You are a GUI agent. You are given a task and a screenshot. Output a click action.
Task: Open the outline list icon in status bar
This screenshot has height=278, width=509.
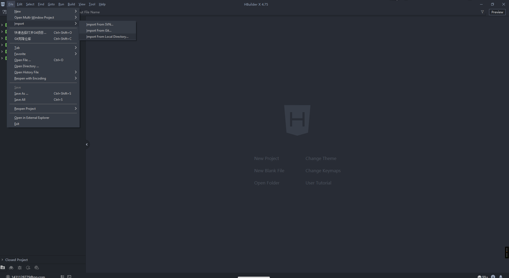[62, 277]
